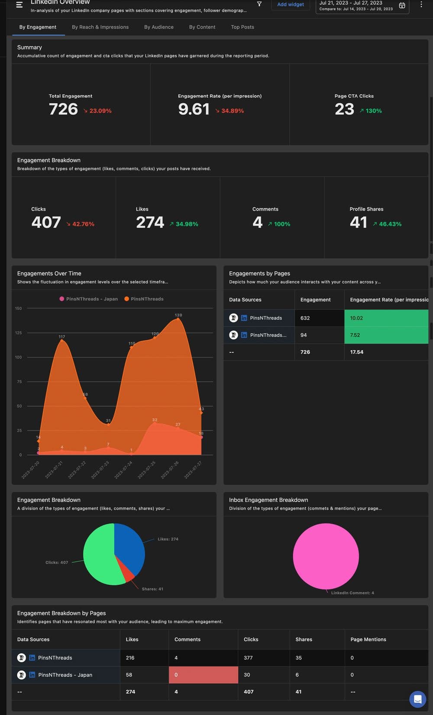Screen dimensions: 433x715
Task: Click the pink LinkedIn Comment pie
Action: [326, 556]
